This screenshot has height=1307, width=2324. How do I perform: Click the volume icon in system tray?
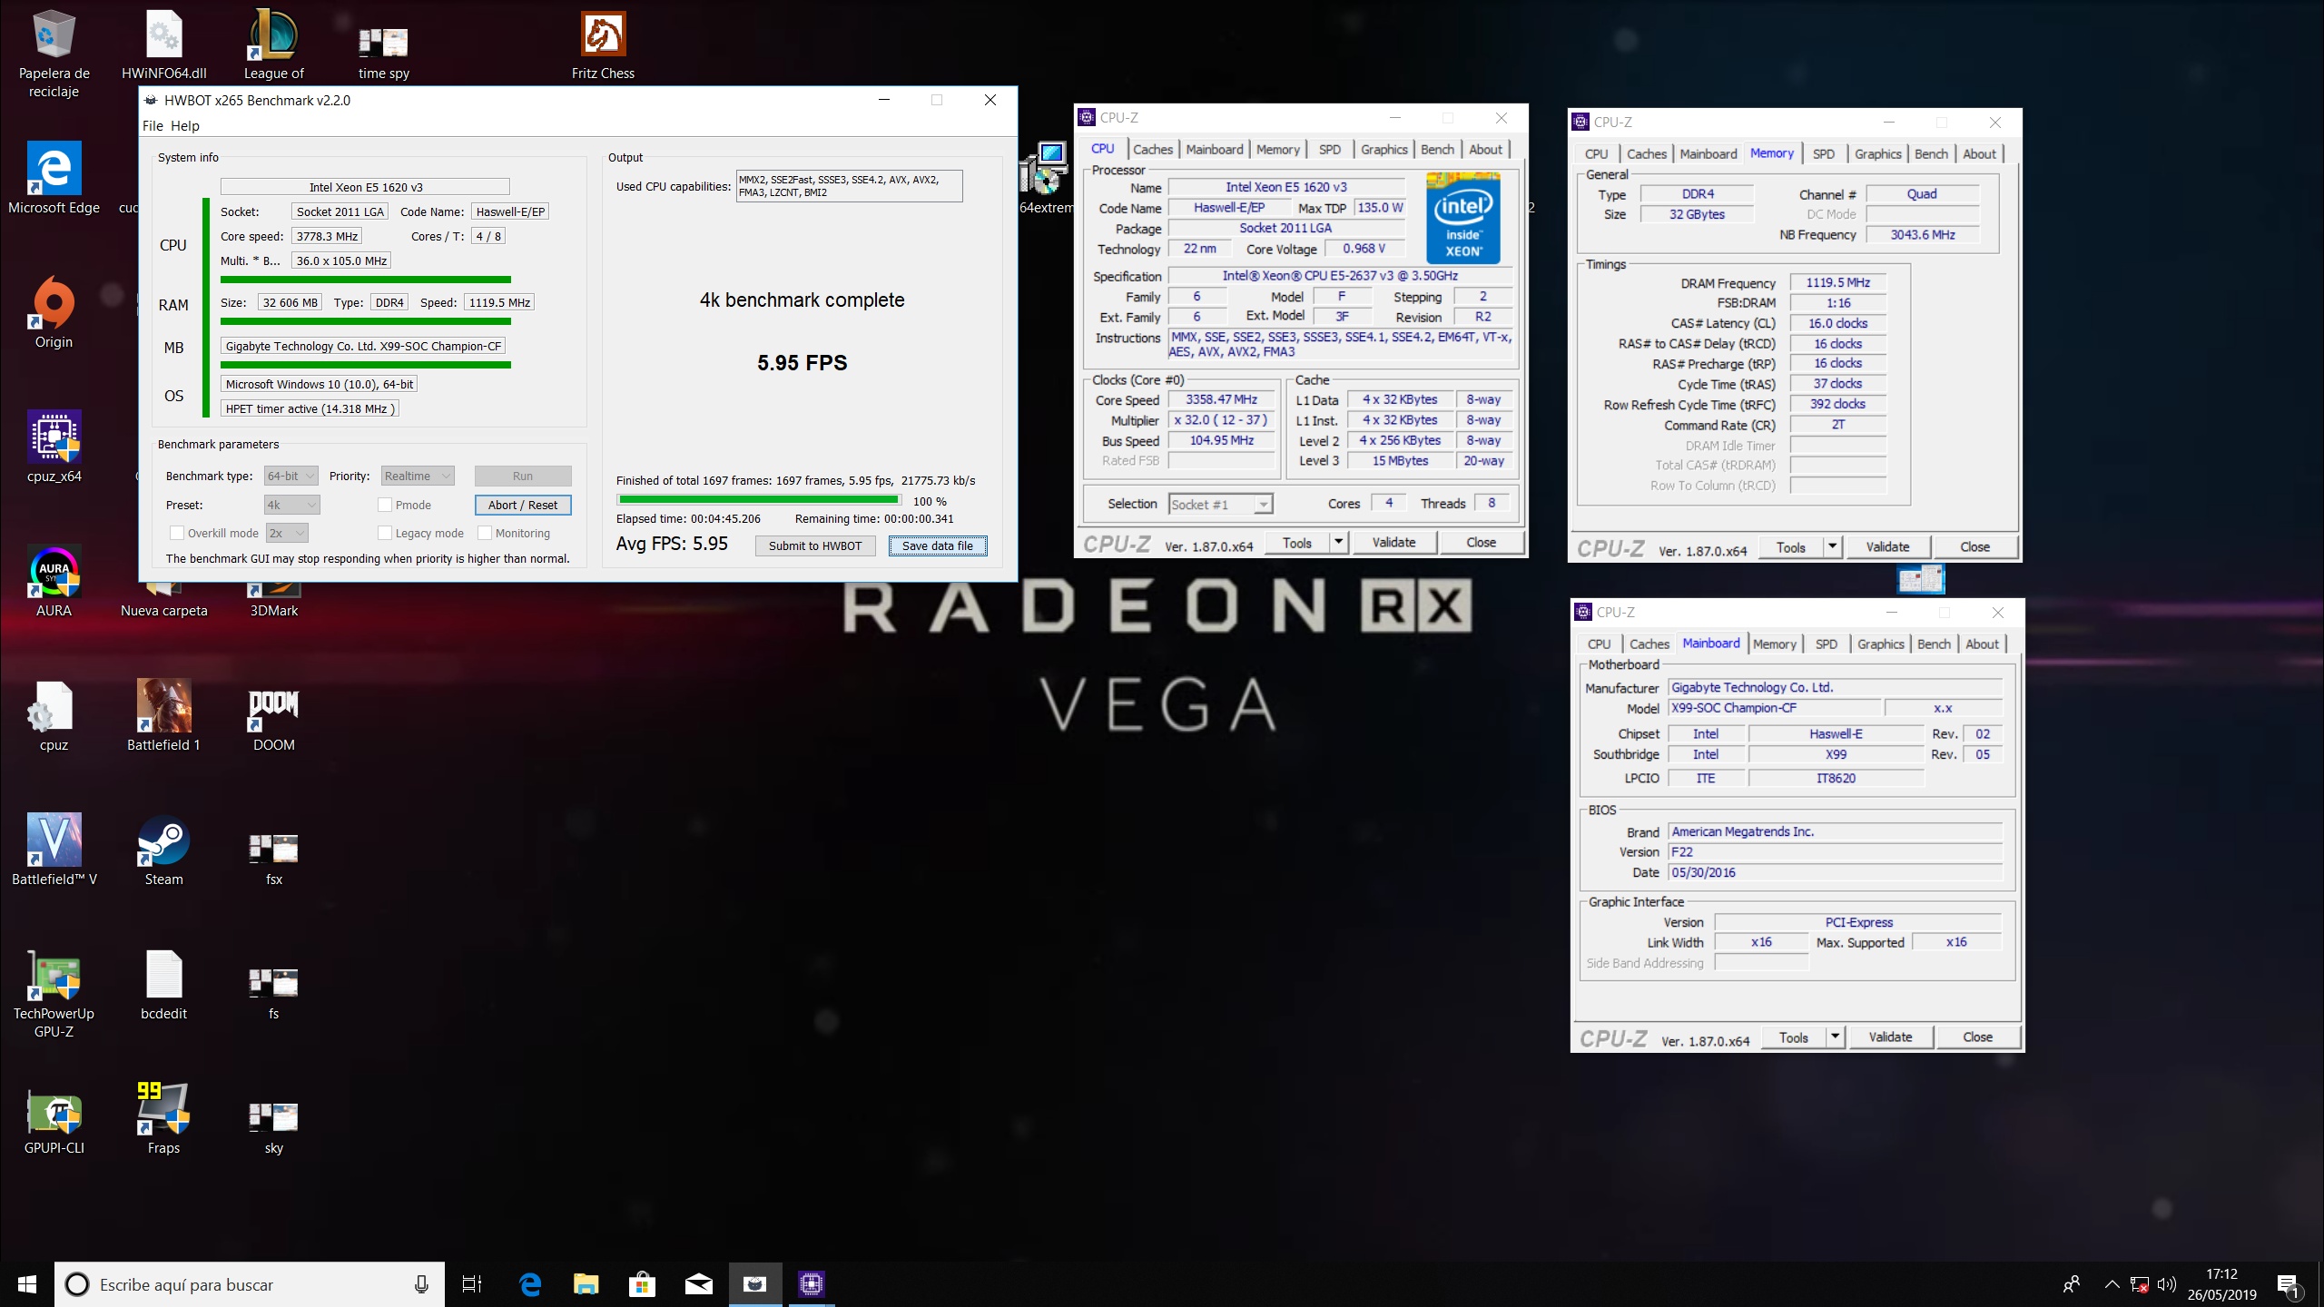click(x=2166, y=1284)
